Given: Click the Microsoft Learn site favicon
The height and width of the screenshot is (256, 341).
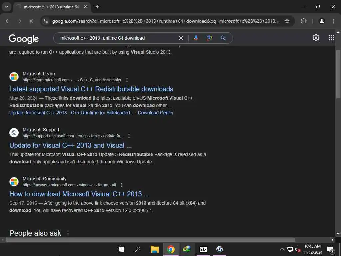Looking at the screenshot, I should (14, 77).
